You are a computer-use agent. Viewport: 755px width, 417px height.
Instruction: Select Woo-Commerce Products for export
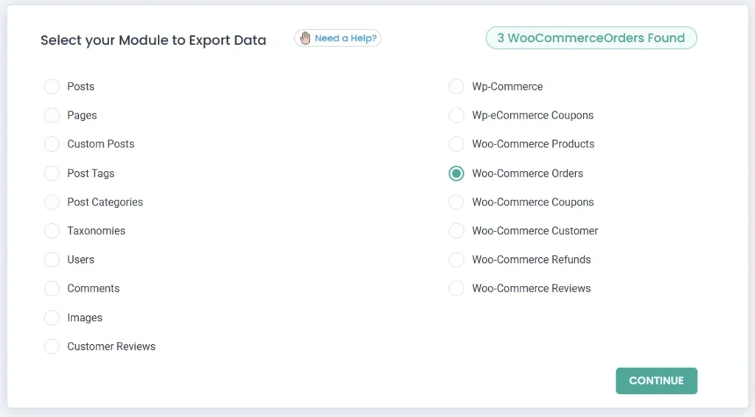tap(456, 144)
